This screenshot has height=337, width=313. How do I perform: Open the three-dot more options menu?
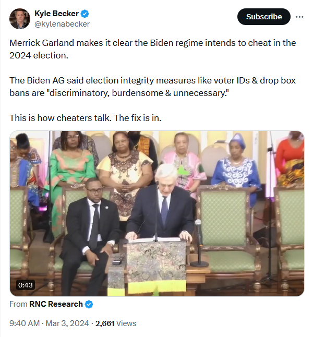point(299,17)
